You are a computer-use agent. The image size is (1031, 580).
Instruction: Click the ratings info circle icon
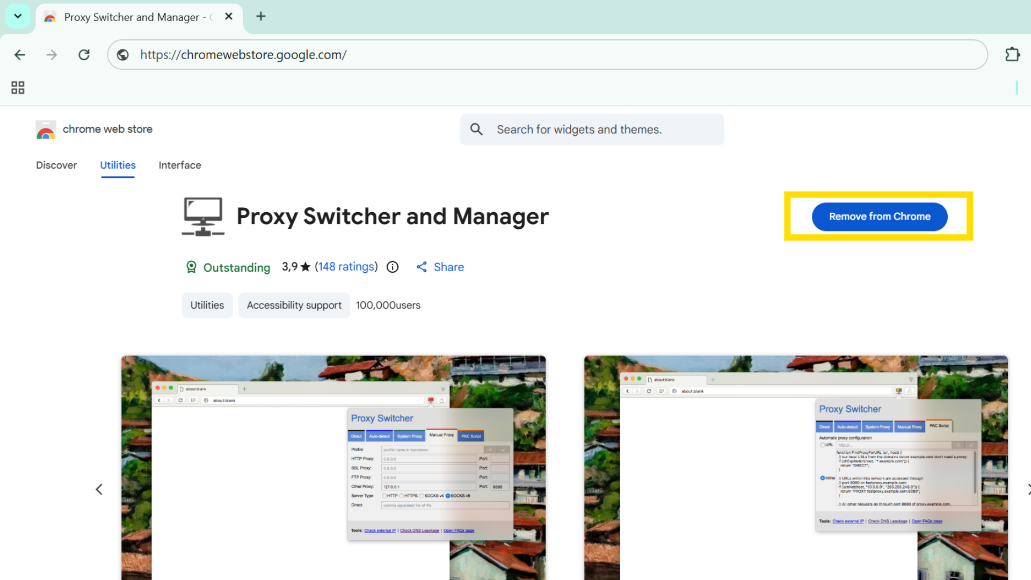click(393, 267)
